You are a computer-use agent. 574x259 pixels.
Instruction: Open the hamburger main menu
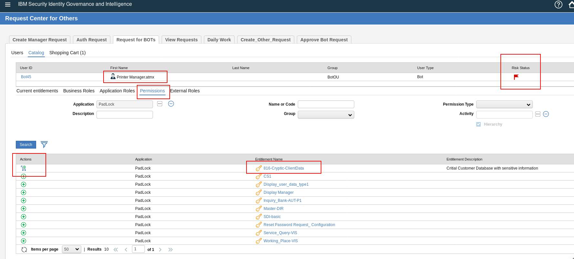(x=8, y=5)
